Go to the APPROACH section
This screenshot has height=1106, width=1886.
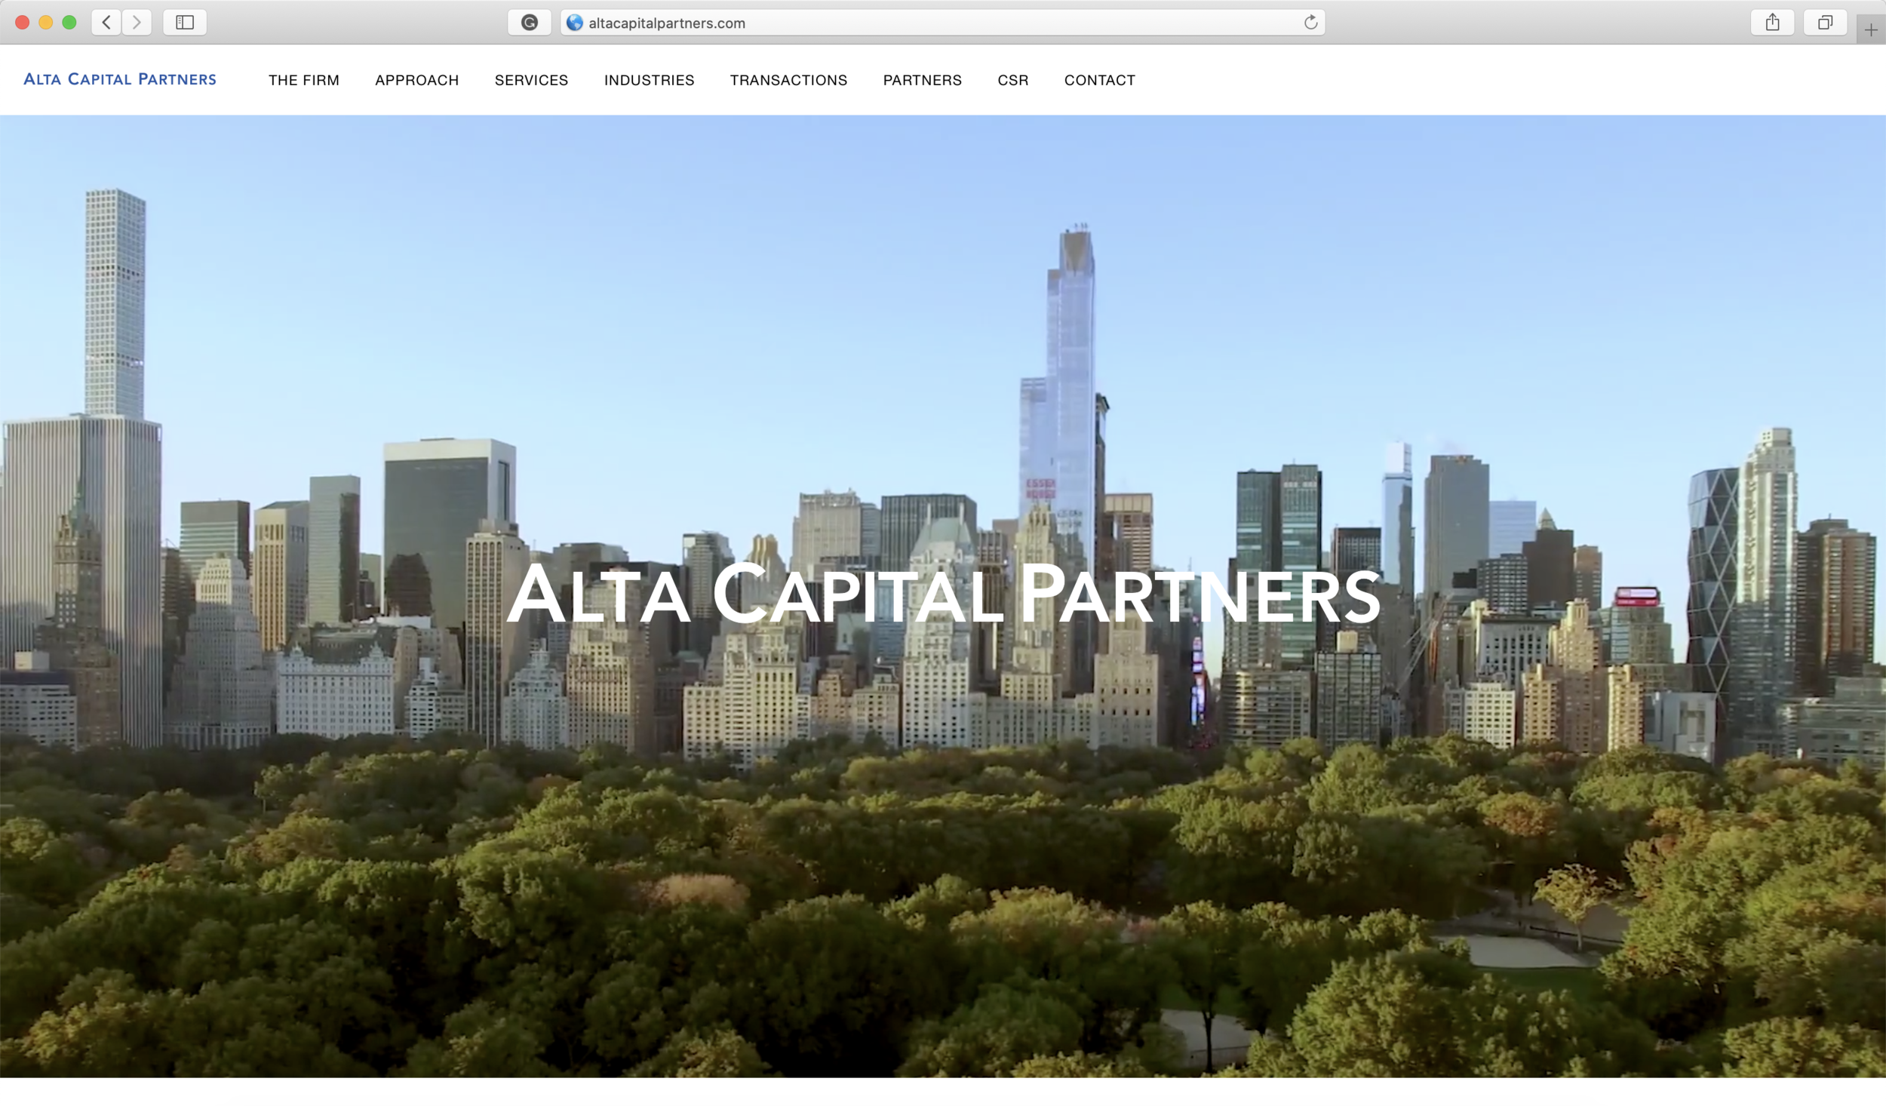pyautogui.click(x=416, y=80)
